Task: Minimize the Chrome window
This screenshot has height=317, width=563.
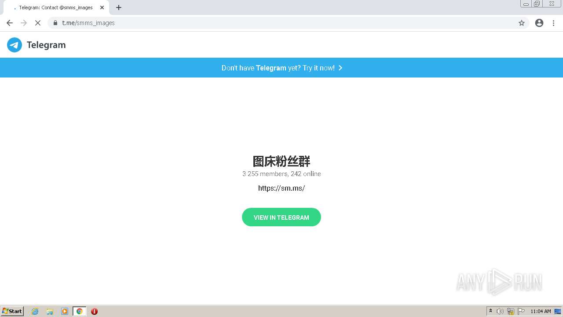Action: tap(526, 4)
